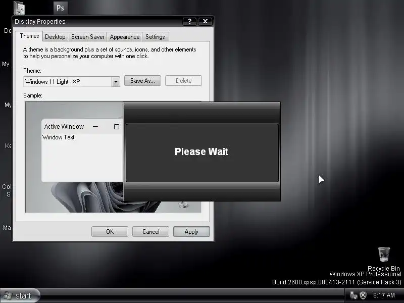Click the 8:17 AM taskbar clock

[384, 295]
